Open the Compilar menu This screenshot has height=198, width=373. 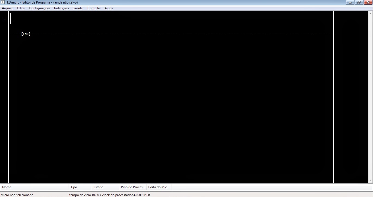point(94,8)
